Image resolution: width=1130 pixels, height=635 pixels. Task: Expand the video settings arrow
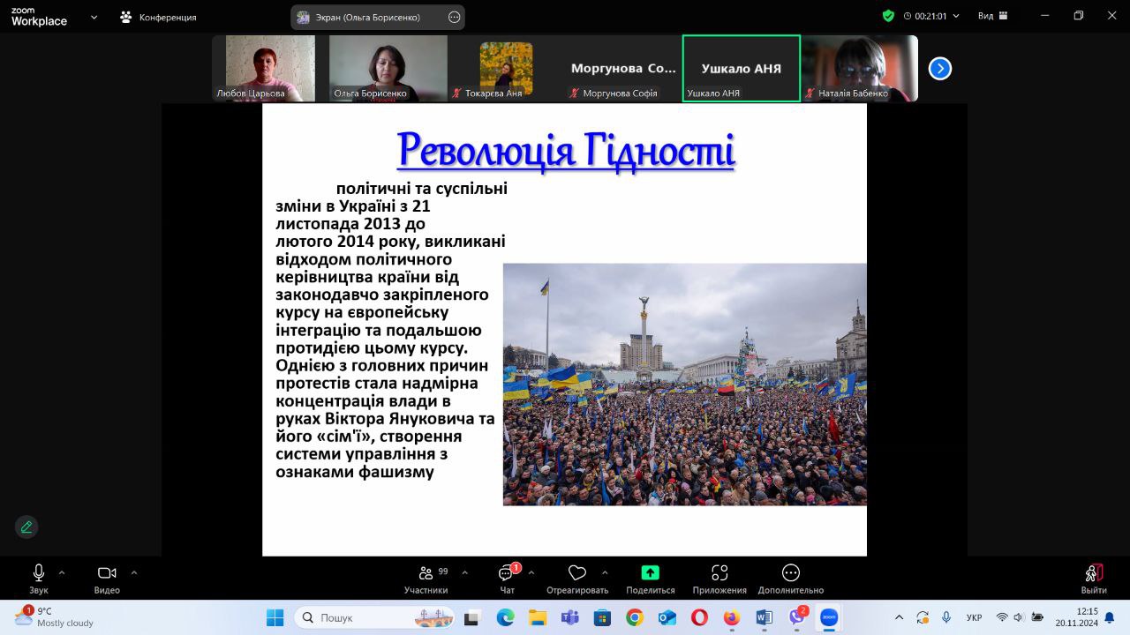134,572
